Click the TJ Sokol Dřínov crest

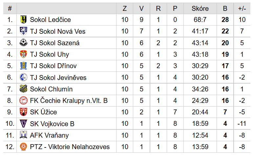tap(23, 66)
